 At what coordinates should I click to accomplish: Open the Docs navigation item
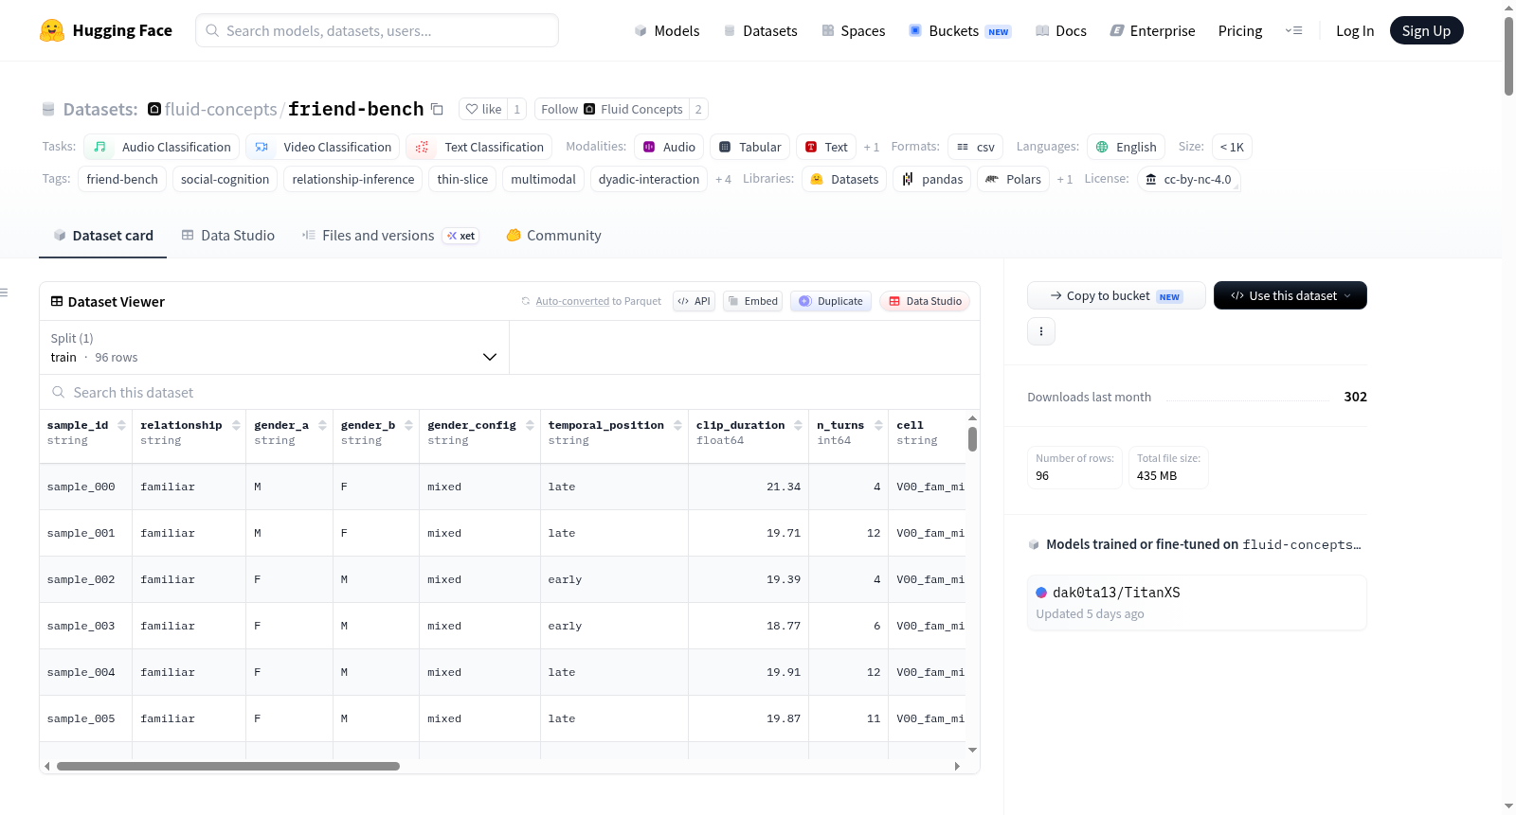tap(1060, 30)
